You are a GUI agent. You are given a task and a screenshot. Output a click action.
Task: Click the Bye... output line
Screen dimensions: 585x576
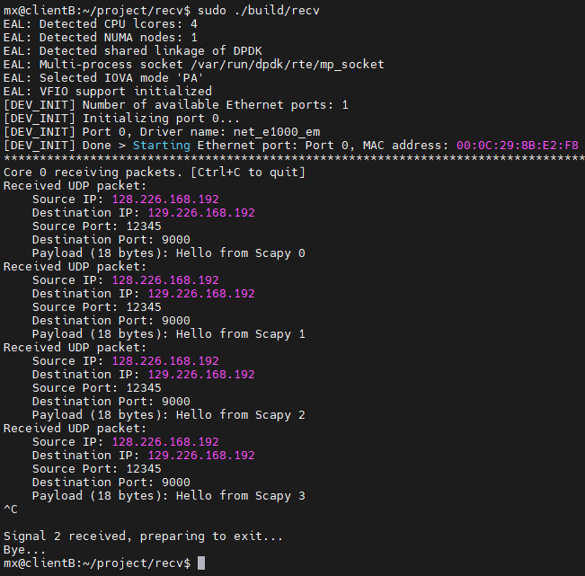coord(24,550)
